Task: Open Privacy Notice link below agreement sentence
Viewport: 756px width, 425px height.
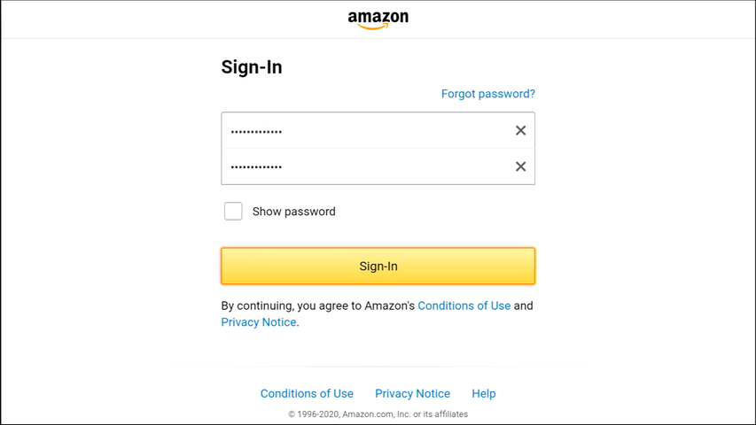Action: click(x=259, y=322)
